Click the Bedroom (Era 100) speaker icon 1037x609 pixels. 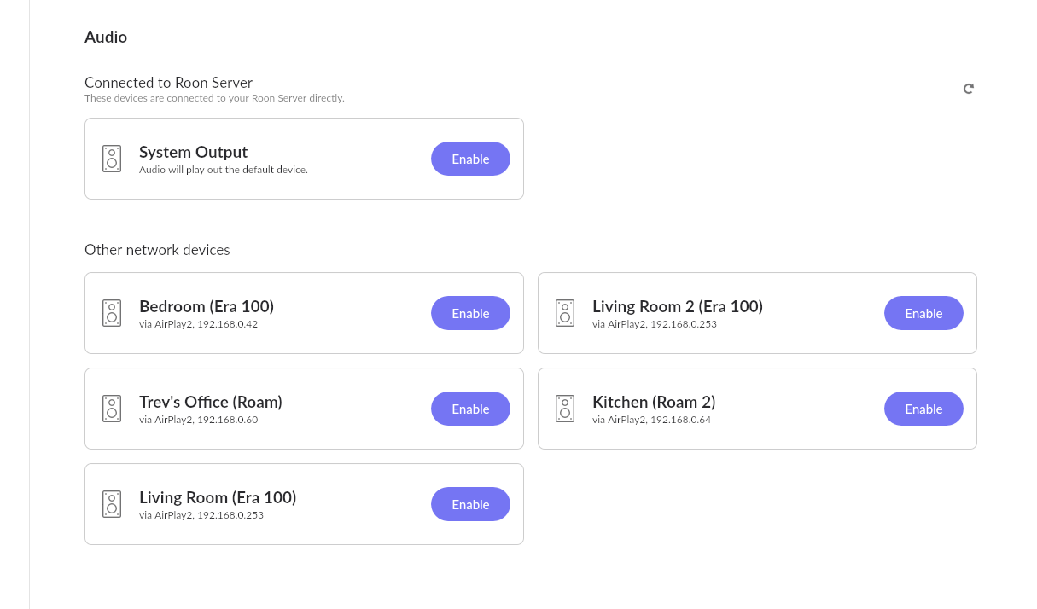coord(112,313)
